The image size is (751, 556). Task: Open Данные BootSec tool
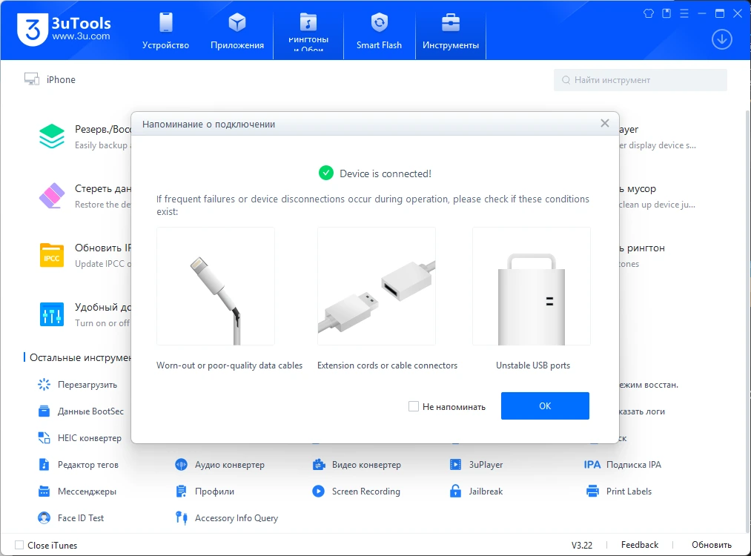coord(81,411)
